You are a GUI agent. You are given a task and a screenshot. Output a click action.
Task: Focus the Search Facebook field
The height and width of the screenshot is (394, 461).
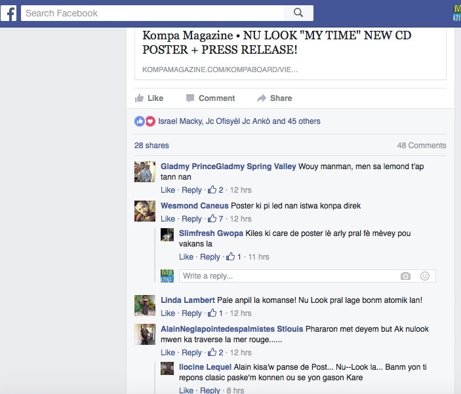(x=152, y=13)
